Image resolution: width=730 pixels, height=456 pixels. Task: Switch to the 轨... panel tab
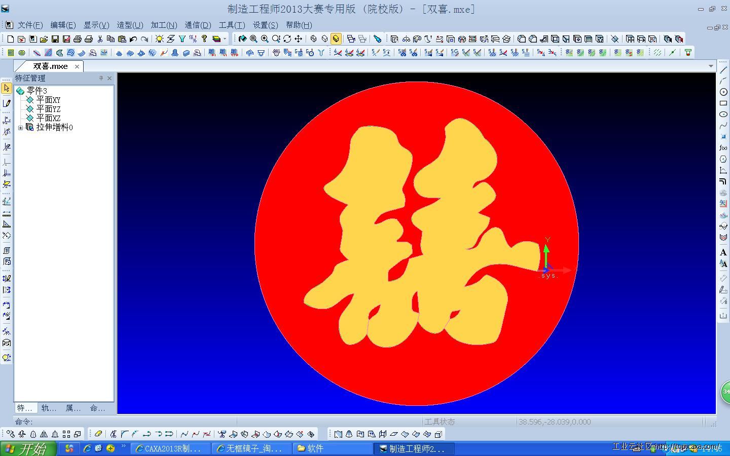click(x=49, y=408)
